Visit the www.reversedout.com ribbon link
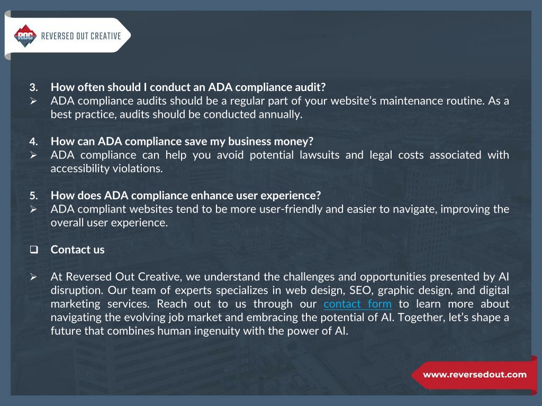 (475, 375)
